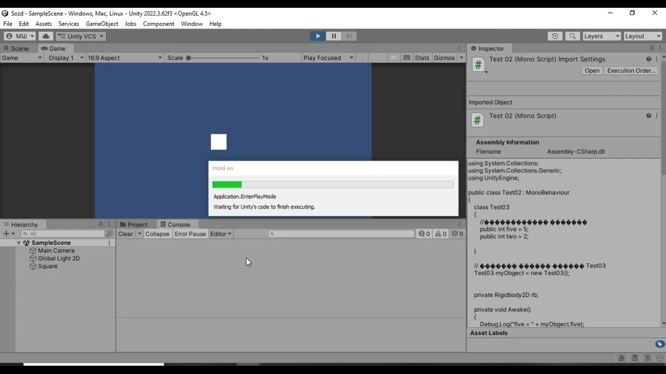Switch to the Scene tab

pyautogui.click(x=16, y=48)
